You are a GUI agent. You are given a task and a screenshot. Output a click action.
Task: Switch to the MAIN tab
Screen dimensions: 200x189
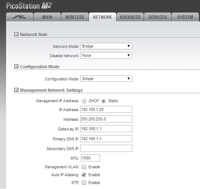[47, 17]
